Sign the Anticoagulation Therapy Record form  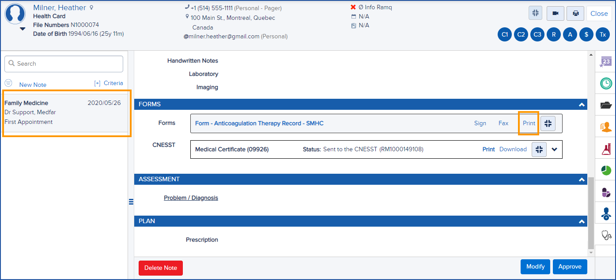pos(480,123)
